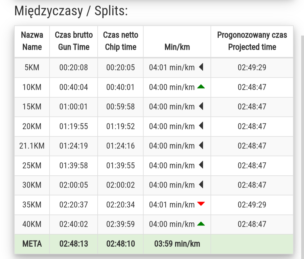Click the pace arrow icon in 15KM row
Viewport: 304px width, 259px height.
click(201, 106)
